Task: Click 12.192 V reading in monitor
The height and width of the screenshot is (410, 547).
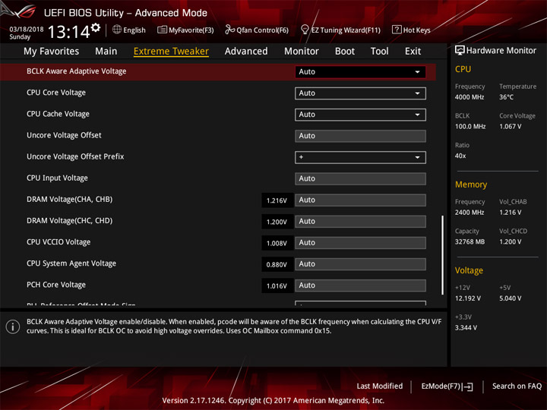Action: pyautogui.click(x=468, y=298)
